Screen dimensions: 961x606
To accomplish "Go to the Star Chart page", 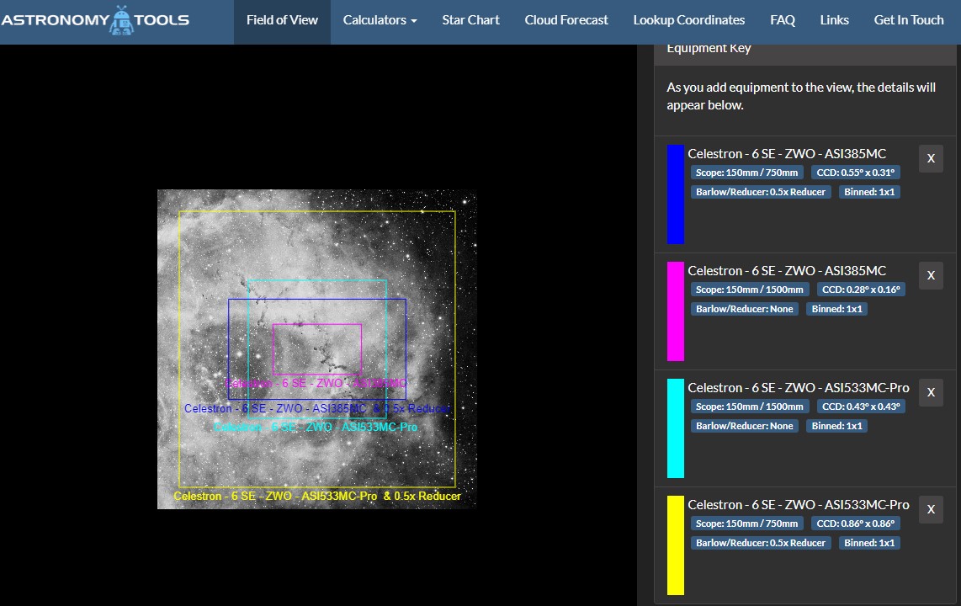I will point(470,20).
